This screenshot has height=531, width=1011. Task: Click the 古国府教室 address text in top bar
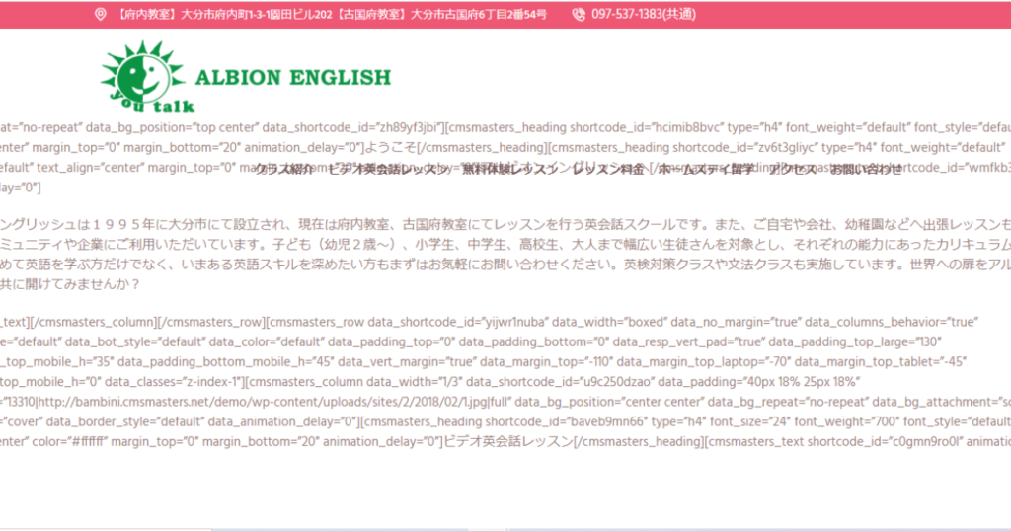[441, 14]
